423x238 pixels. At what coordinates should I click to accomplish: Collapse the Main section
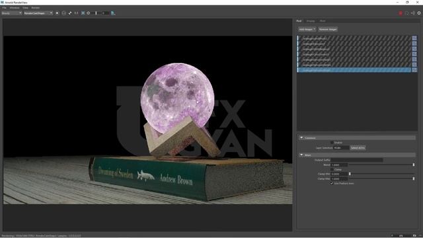click(301, 155)
